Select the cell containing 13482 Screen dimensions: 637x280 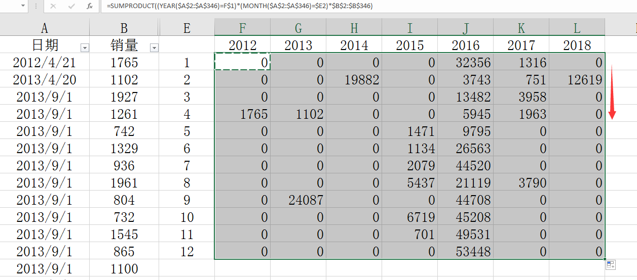click(466, 97)
